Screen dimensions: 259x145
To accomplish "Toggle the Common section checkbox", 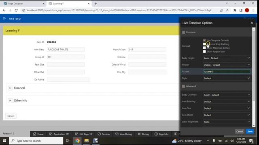I will click(x=183, y=32).
